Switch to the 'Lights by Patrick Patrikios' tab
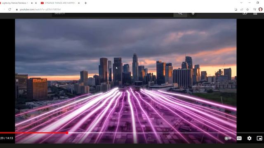 (x=15, y=3)
